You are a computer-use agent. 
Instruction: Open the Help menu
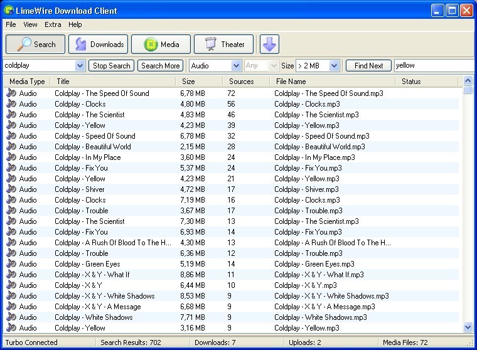pyautogui.click(x=75, y=24)
